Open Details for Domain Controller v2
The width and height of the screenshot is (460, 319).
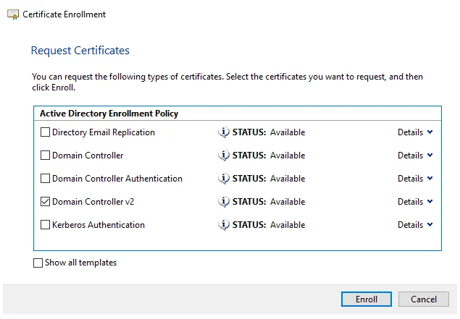(x=414, y=202)
